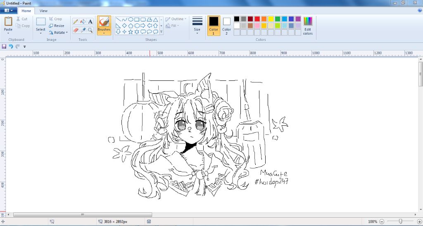Choose the Curve shape
This screenshot has height=226, width=423.
click(x=124, y=19)
